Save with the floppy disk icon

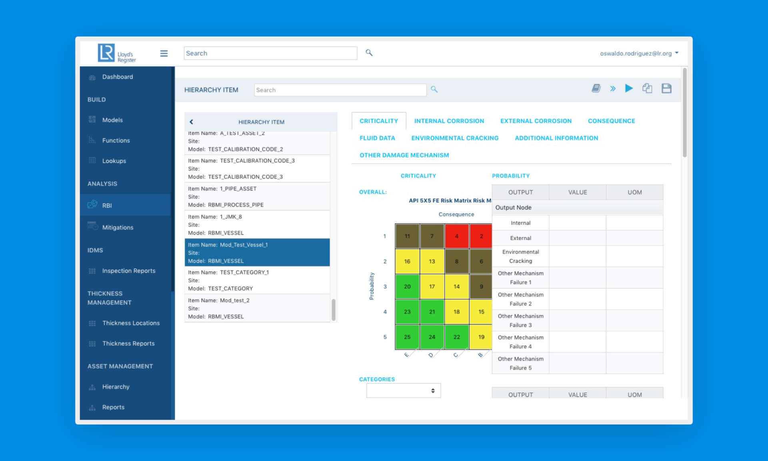click(666, 88)
